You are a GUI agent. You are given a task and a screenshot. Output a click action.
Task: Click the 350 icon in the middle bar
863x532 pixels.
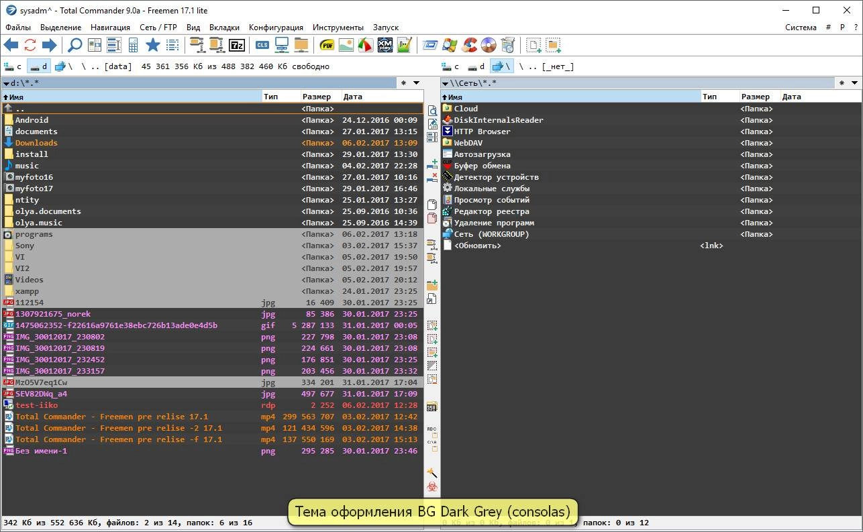click(432, 407)
